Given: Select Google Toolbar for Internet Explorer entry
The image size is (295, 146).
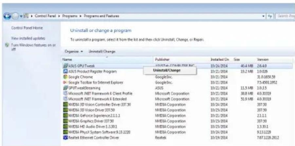Looking at the screenshot, I should (x=96, y=82).
